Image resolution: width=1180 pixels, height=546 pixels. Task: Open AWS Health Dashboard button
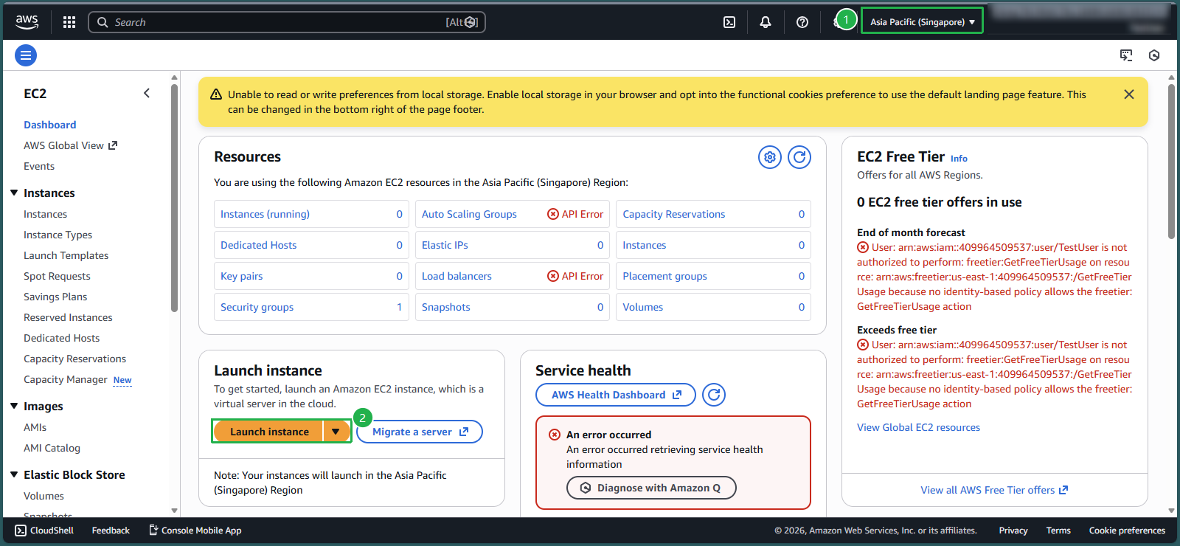click(616, 395)
